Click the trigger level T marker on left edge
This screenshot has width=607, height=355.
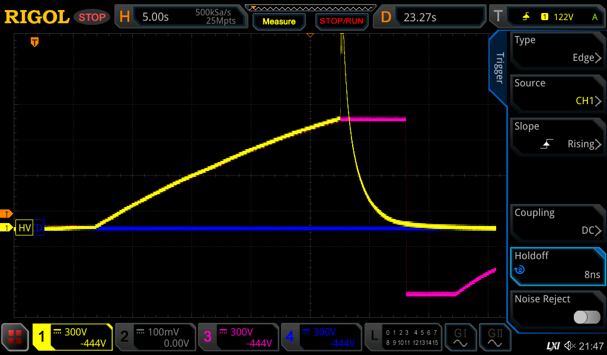tap(7, 214)
